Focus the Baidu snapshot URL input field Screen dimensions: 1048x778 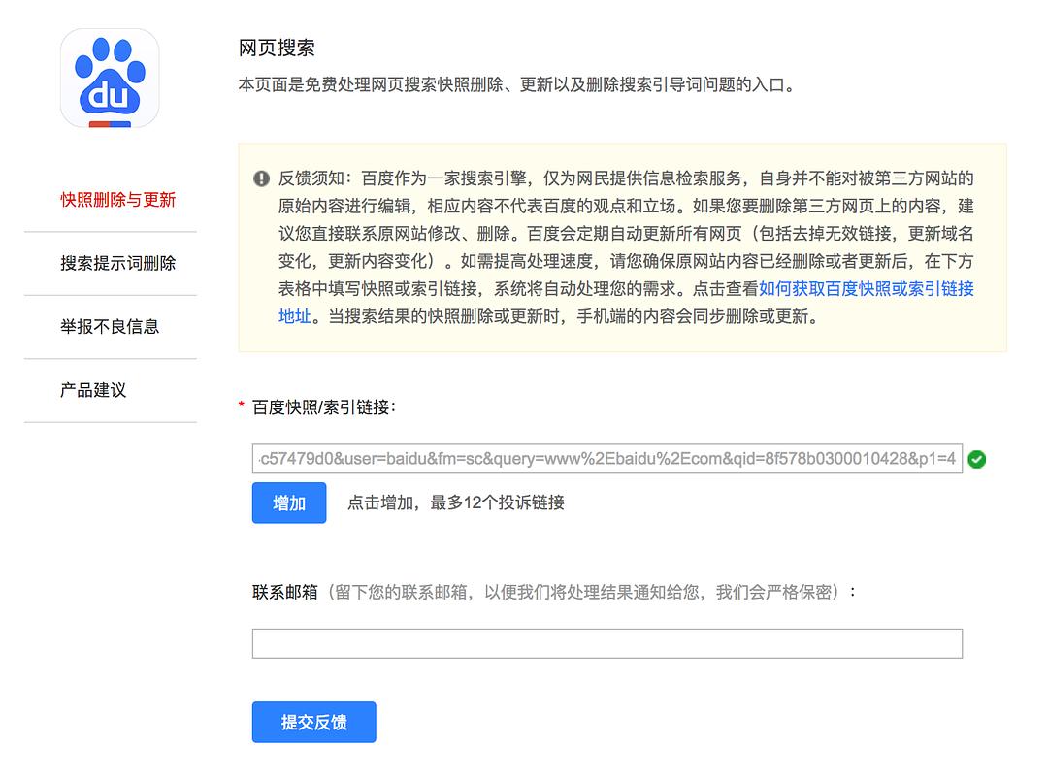coord(606,459)
